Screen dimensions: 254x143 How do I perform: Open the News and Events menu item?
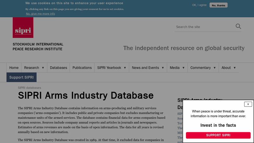[x=145, y=68]
